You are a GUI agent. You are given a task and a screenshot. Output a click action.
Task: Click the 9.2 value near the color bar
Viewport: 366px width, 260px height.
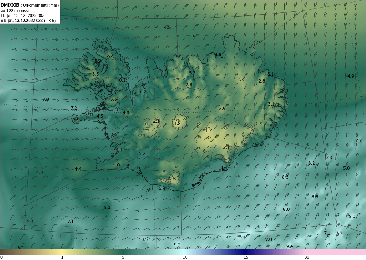(x=177, y=245)
